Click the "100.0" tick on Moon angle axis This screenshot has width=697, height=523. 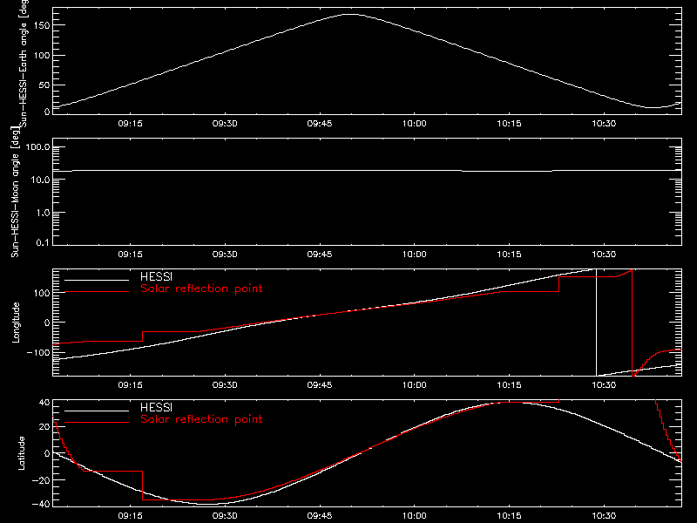click(37, 147)
